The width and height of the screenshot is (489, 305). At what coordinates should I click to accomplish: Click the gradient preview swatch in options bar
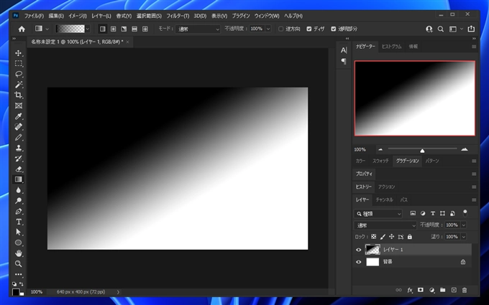click(x=72, y=29)
